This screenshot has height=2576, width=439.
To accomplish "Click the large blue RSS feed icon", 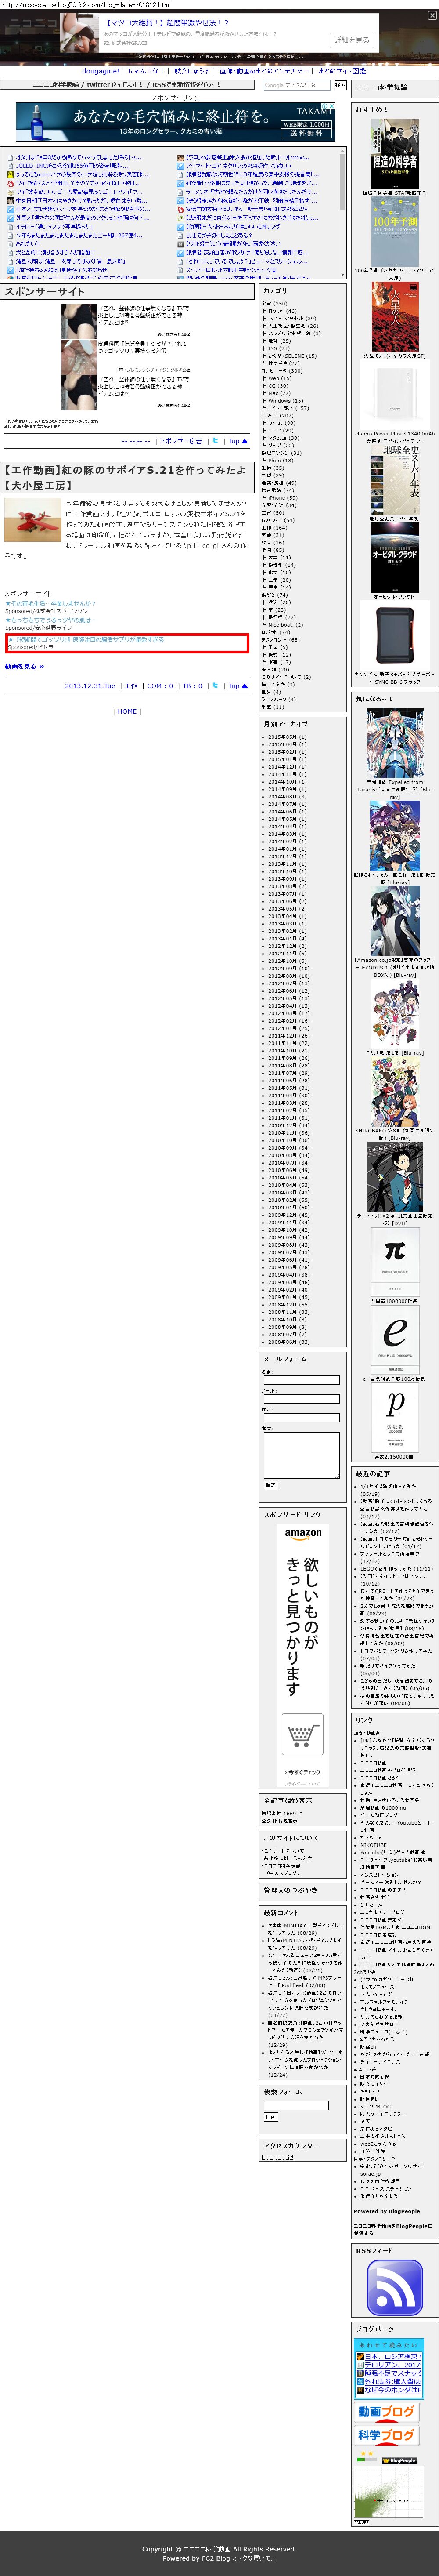I will (395, 2288).
